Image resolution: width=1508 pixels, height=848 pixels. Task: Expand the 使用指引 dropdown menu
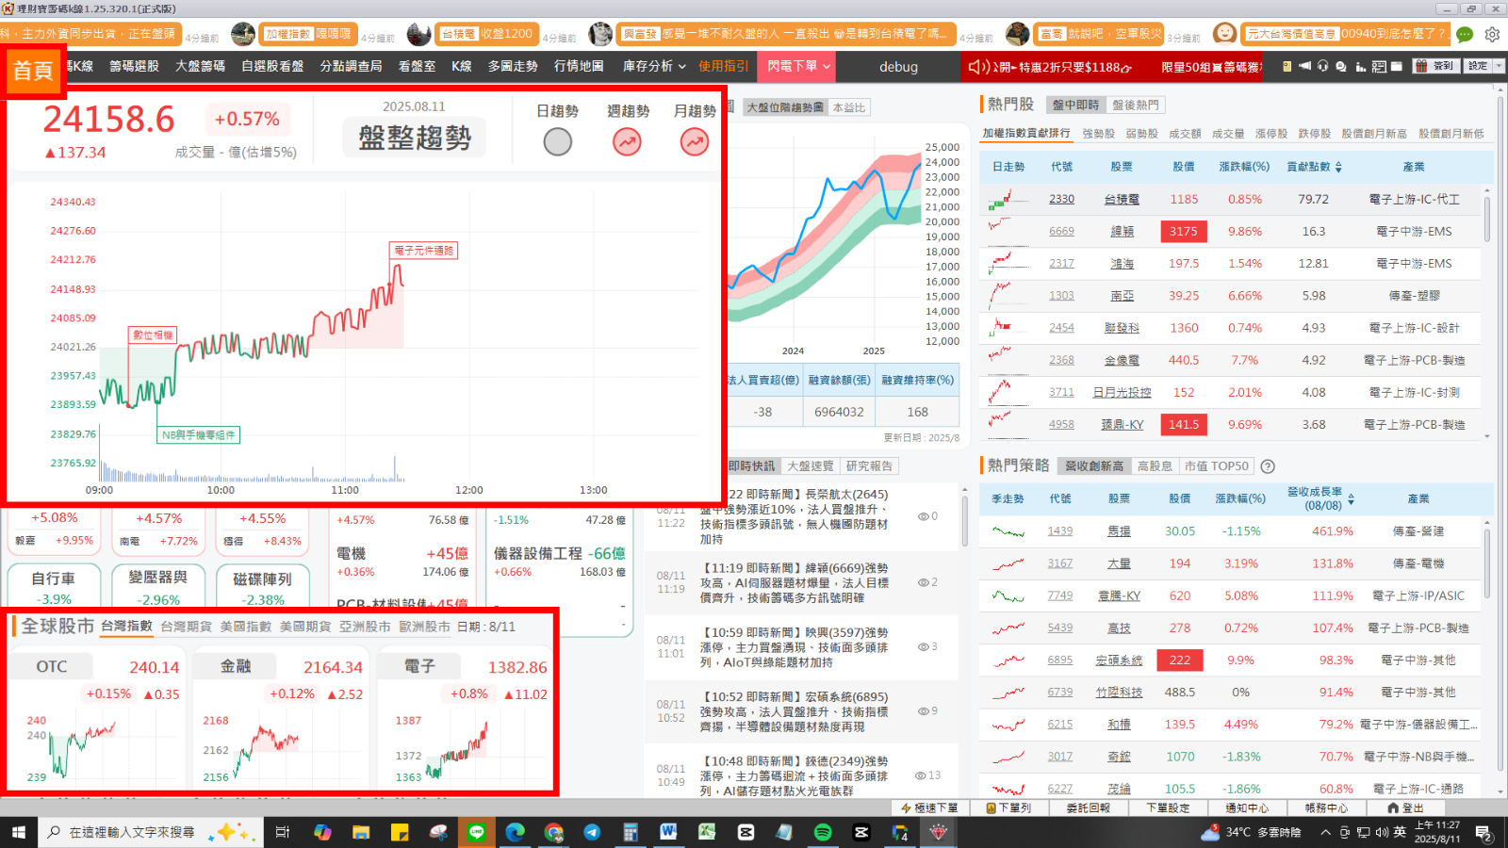click(723, 67)
